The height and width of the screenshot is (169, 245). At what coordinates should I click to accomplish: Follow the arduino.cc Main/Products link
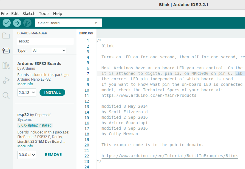(149, 95)
